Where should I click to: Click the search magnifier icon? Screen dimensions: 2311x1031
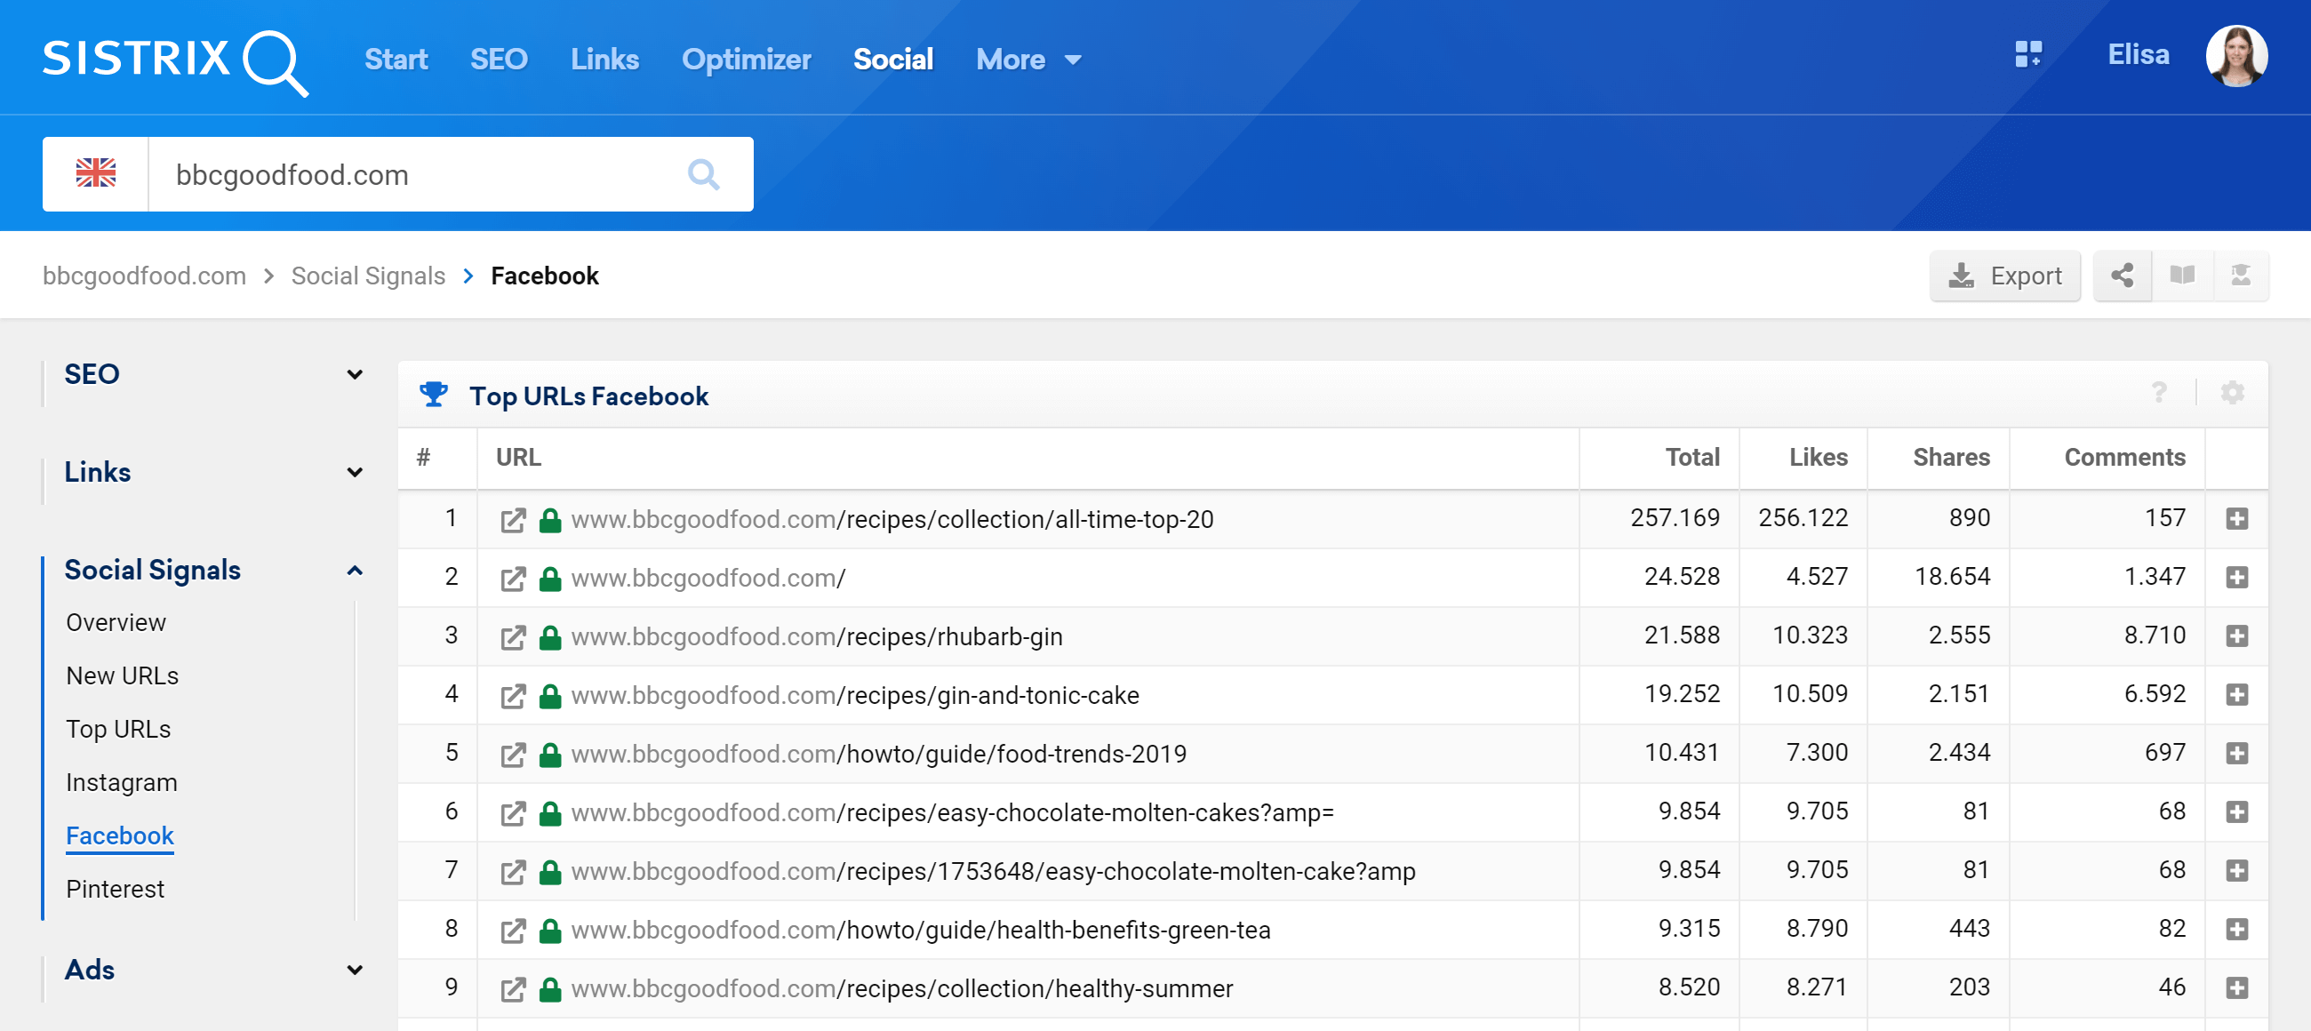pyautogui.click(x=703, y=174)
